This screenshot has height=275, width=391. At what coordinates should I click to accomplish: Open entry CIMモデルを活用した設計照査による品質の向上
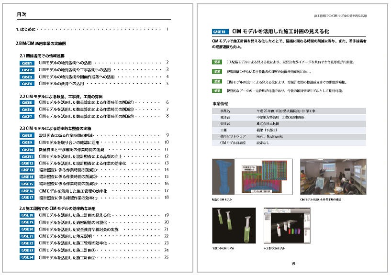[x=80, y=156]
